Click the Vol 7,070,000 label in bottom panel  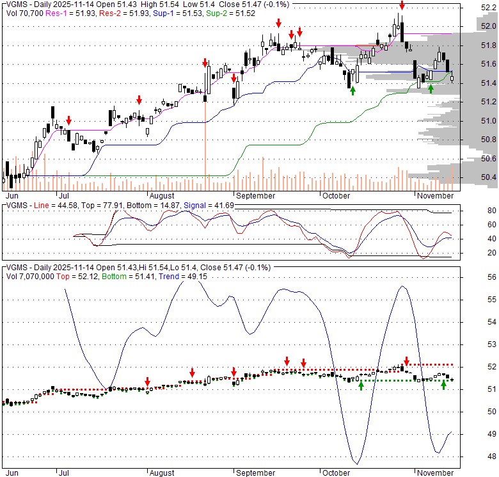coord(31,276)
